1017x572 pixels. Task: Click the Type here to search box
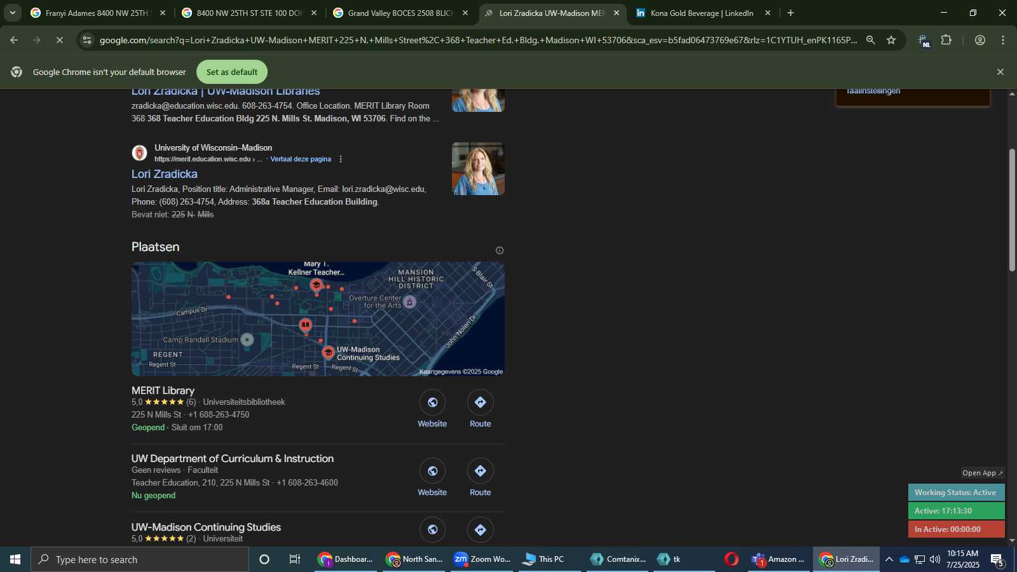pos(140,559)
